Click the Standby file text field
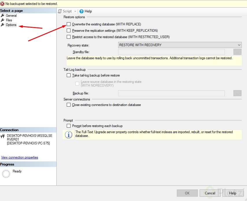Screen dimensions: 247x201 pyautogui.click(x=171, y=52)
